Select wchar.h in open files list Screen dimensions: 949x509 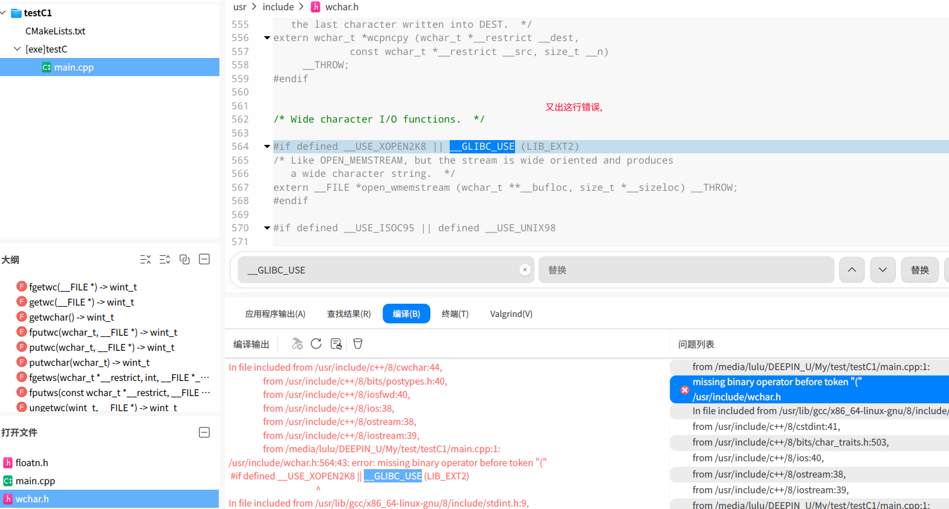[x=109, y=499]
